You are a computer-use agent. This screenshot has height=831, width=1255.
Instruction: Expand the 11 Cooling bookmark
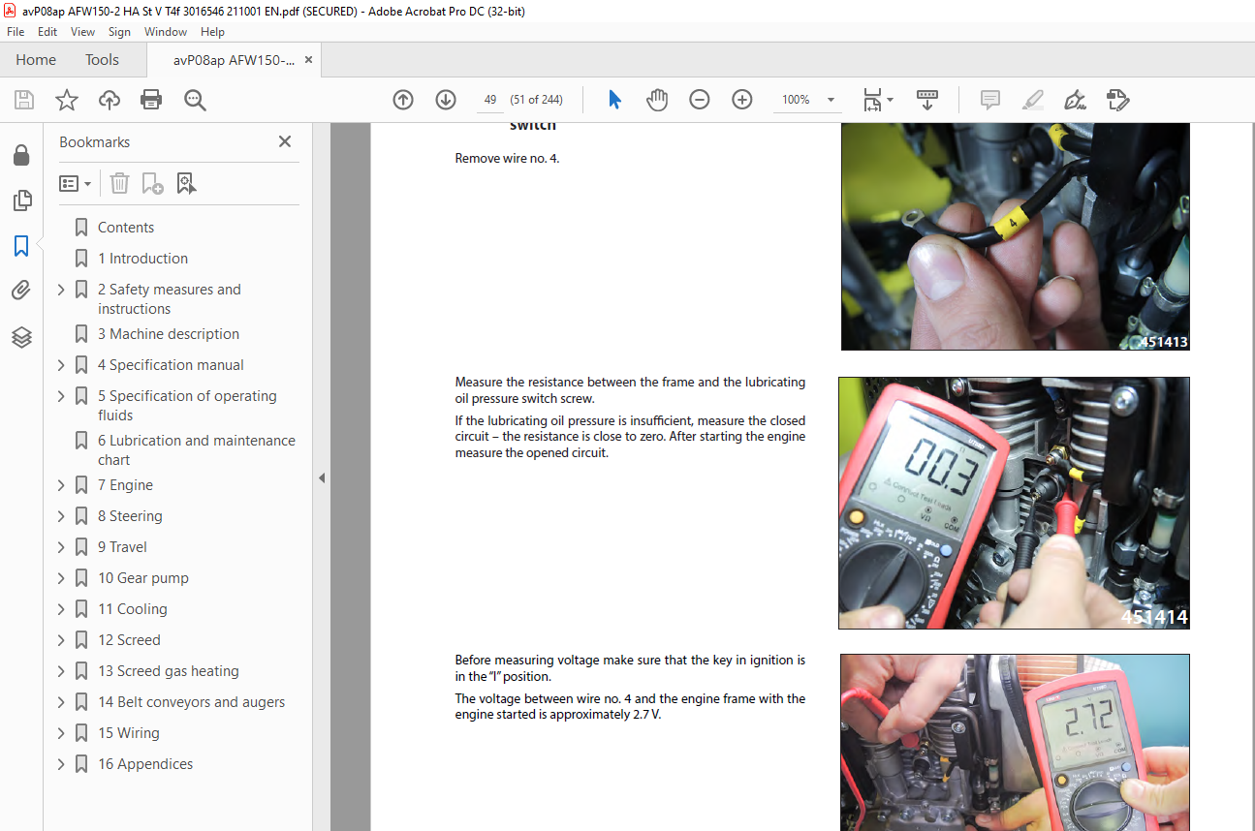point(62,609)
